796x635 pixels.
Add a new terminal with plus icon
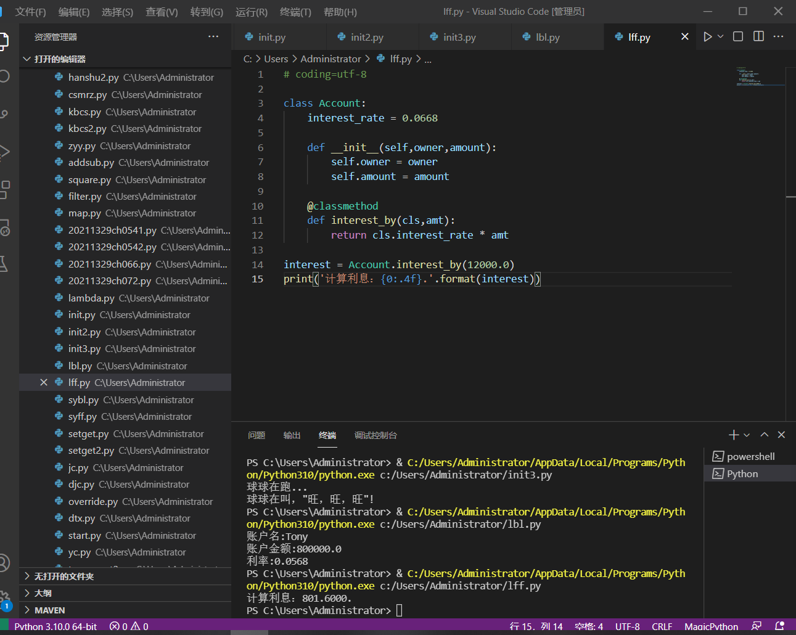pyautogui.click(x=733, y=435)
